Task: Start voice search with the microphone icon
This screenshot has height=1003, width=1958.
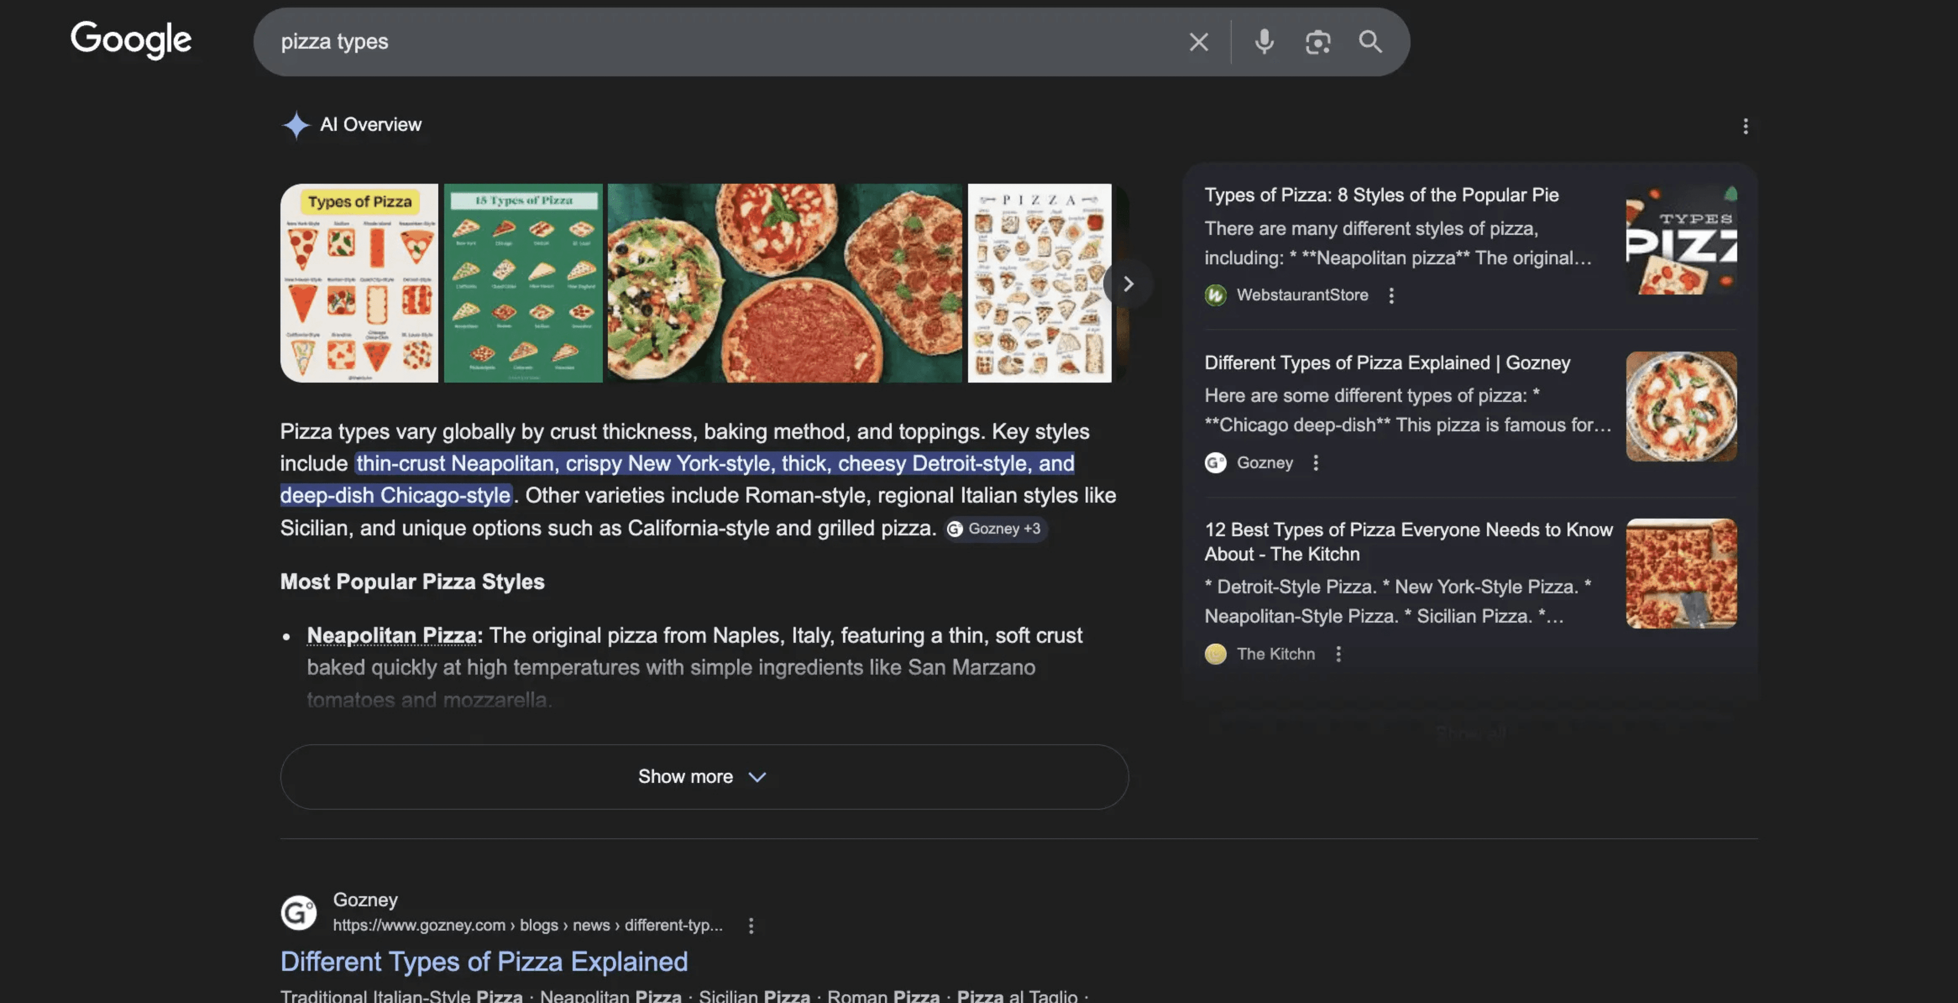Action: pos(1264,42)
